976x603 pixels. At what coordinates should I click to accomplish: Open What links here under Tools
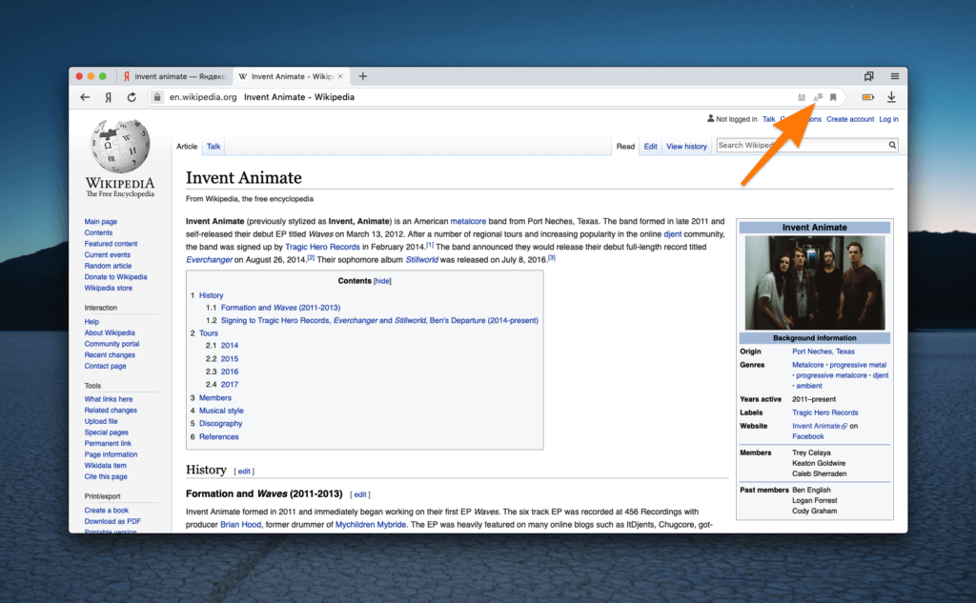[109, 399]
